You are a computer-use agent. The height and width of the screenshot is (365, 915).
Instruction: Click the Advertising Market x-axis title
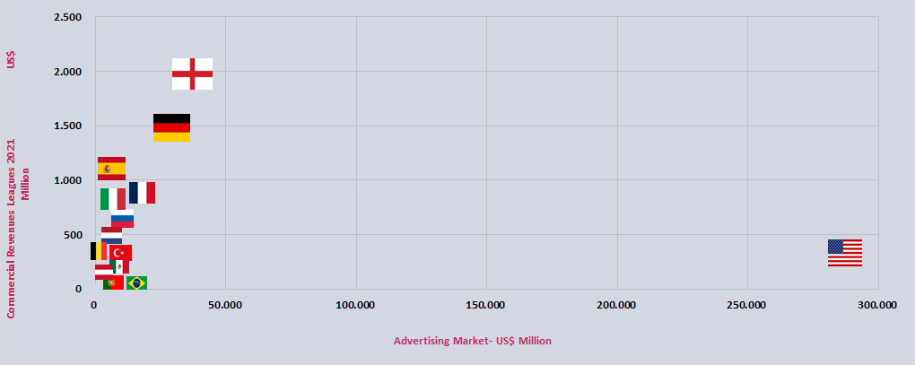click(473, 342)
